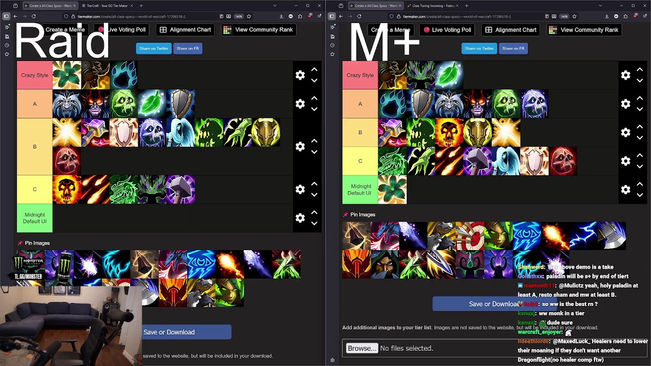
Task: Click green Midnight Default UI label in right window
Action: 360,190
